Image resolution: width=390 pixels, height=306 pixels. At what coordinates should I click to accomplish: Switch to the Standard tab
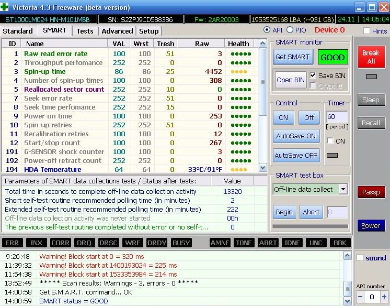18,31
